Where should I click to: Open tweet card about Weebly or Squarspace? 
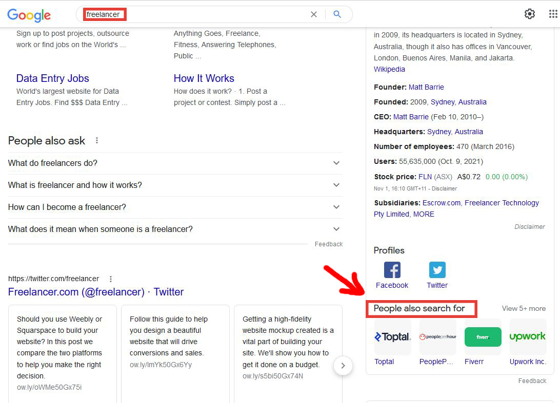tap(63, 354)
